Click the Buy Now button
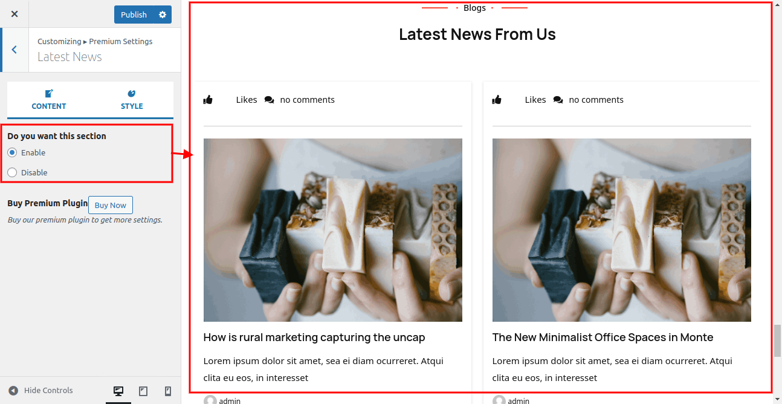 point(111,205)
